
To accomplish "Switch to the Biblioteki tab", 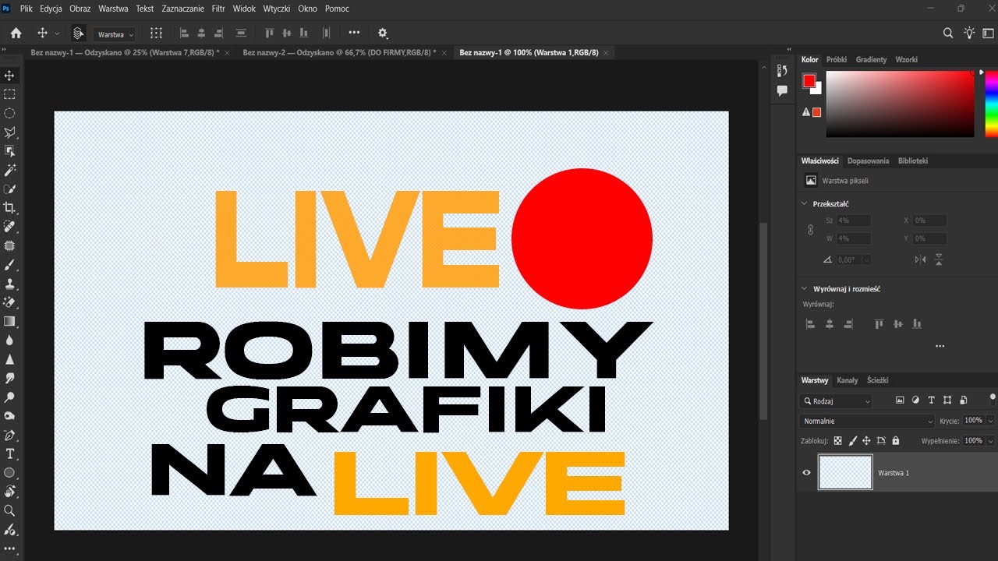I will tap(912, 161).
